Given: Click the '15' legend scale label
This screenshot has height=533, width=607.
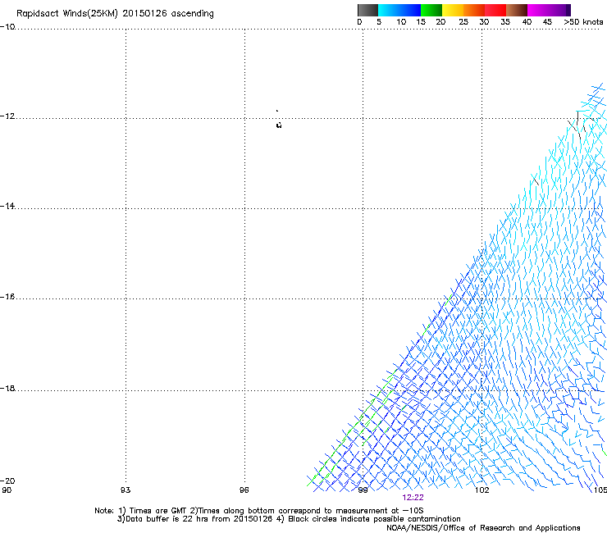Looking at the screenshot, I should tap(421, 22).
